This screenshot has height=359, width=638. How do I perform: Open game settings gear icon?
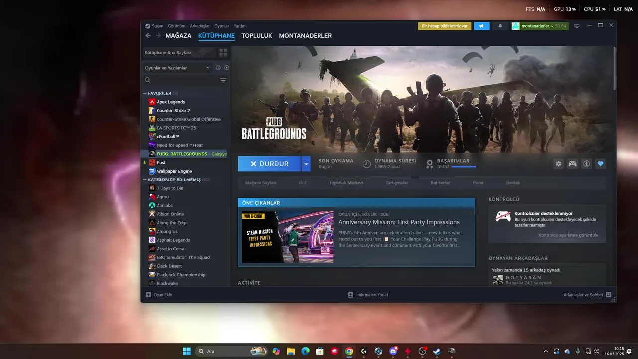558,164
